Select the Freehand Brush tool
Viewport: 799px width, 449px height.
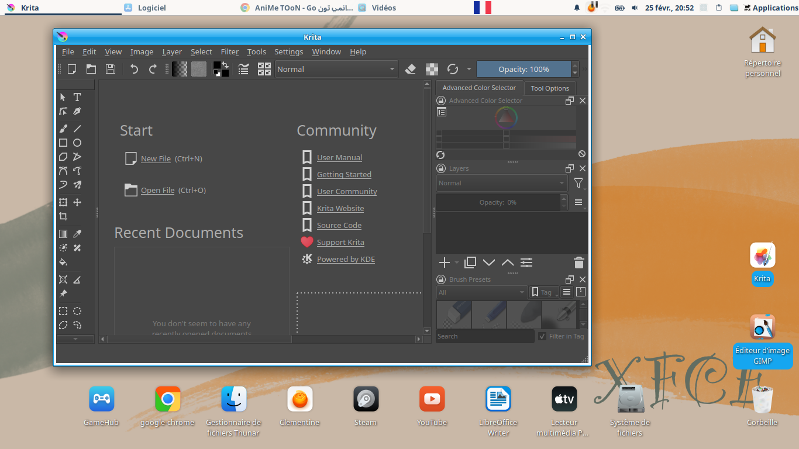click(x=63, y=129)
